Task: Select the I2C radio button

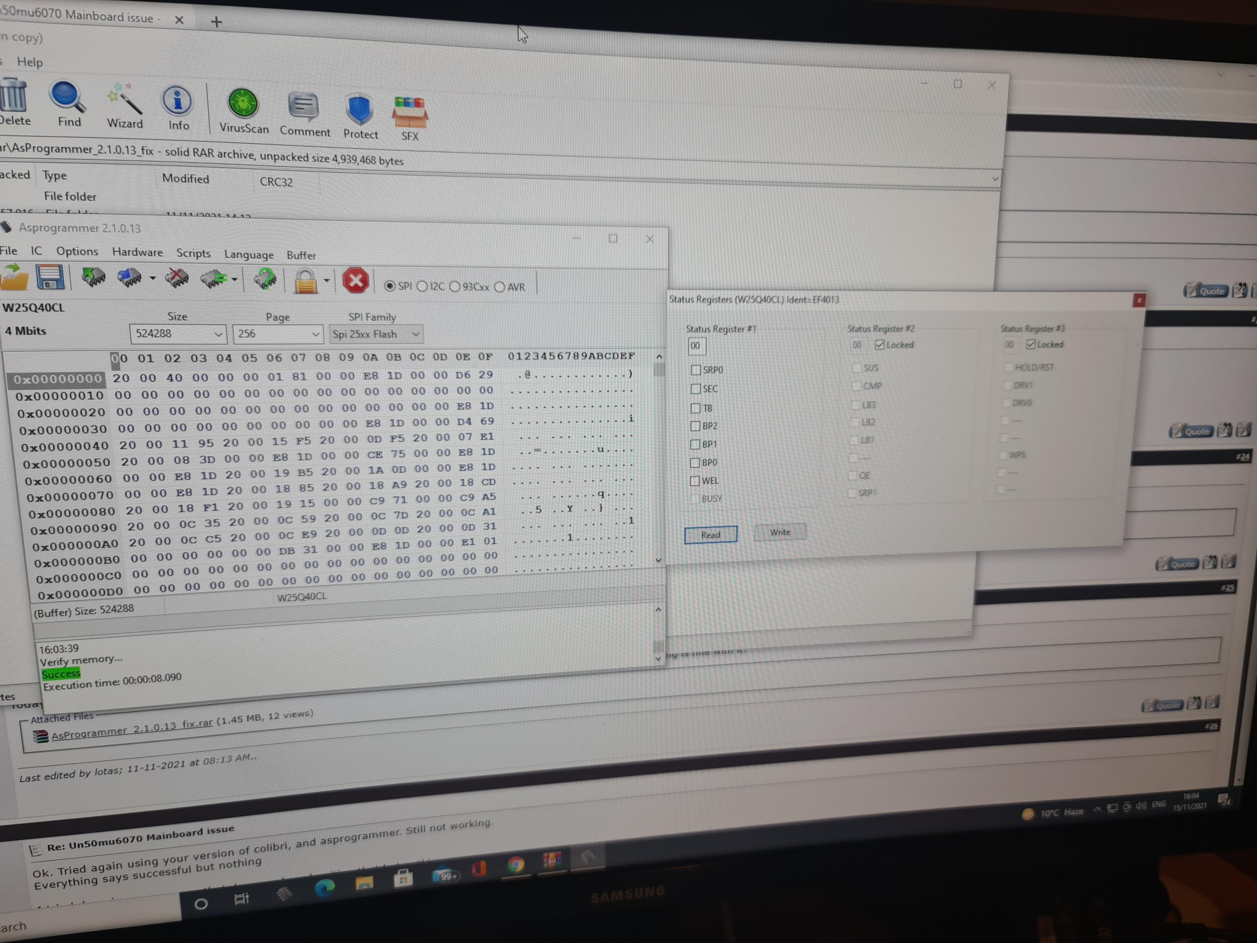Action: (x=422, y=287)
